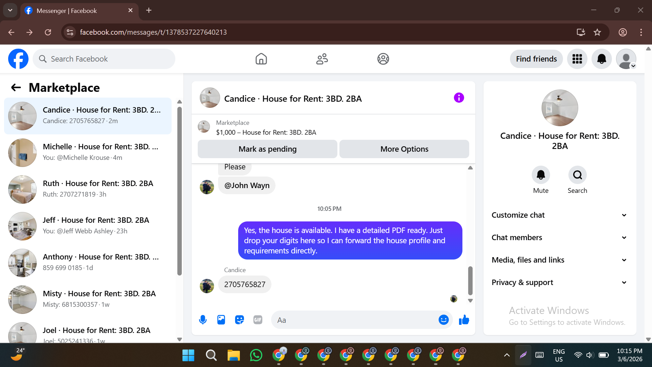Click Candice chat header title
Screen dimensions: 652x367
point(293,99)
